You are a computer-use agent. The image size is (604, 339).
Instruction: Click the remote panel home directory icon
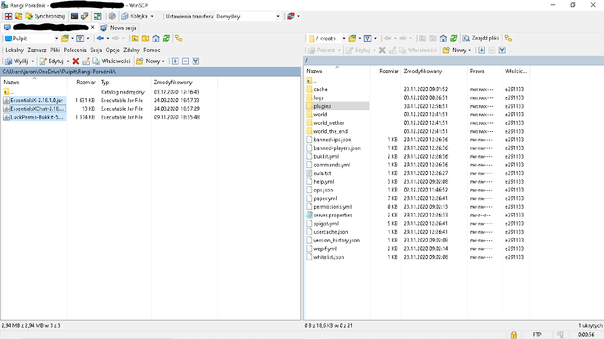coord(443,38)
